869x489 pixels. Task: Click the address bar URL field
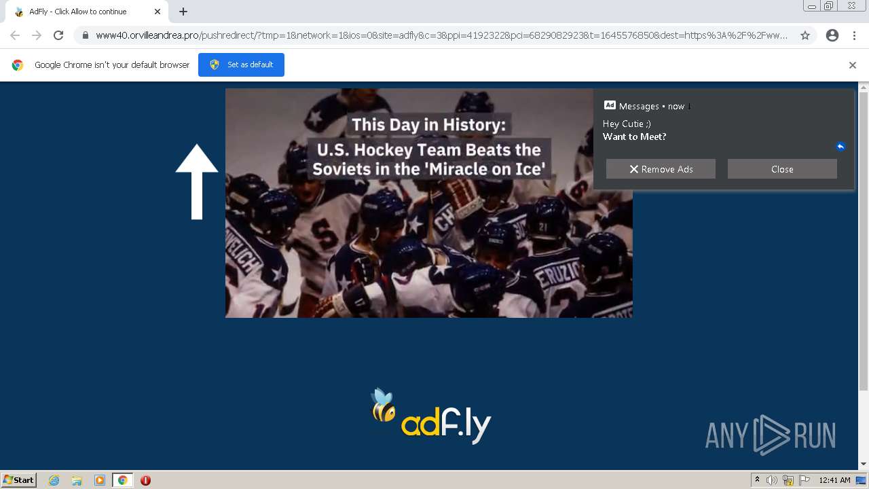[x=441, y=35]
